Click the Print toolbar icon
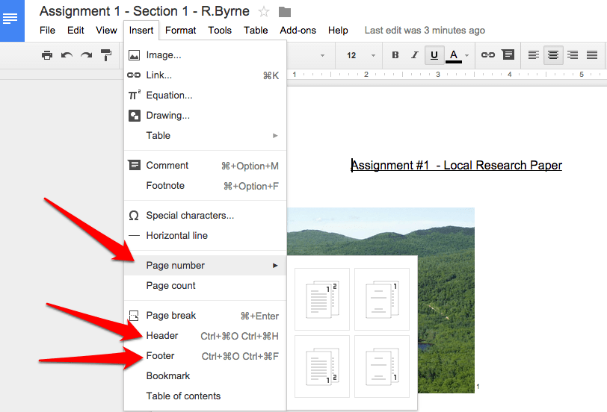Image resolution: width=607 pixels, height=412 pixels. tap(47, 55)
